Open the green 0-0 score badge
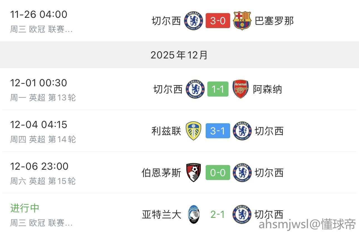 (218, 173)
